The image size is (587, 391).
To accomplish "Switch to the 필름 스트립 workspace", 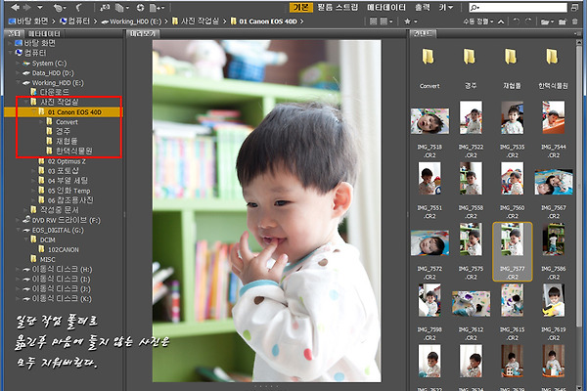I will [x=338, y=6].
